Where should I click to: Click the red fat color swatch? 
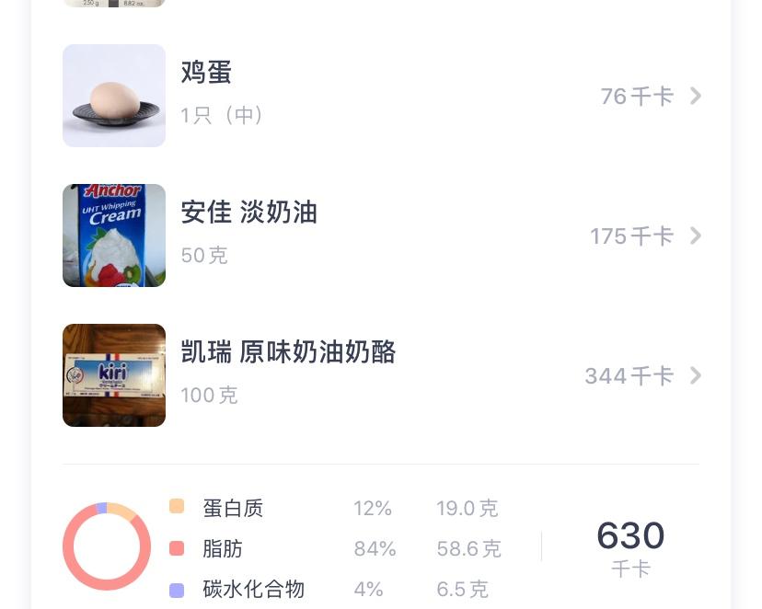(177, 549)
